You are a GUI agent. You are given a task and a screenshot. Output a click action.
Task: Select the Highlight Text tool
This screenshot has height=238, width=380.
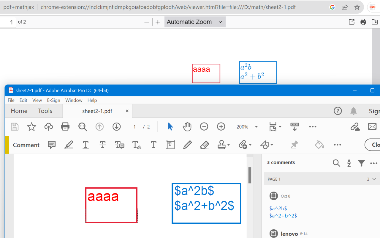coord(69,145)
